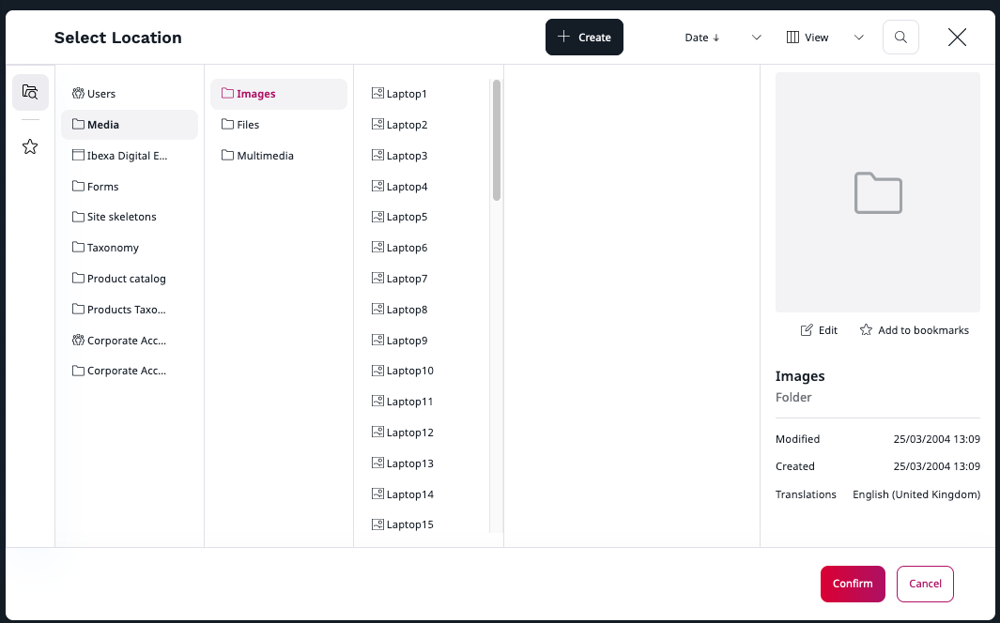Click the Laptop1 image icon
Image resolution: width=1000 pixels, height=623 pixels.
point(377,94)
